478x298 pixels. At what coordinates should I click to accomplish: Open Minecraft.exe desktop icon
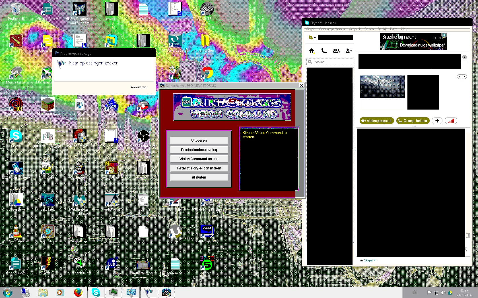point(48,107)
